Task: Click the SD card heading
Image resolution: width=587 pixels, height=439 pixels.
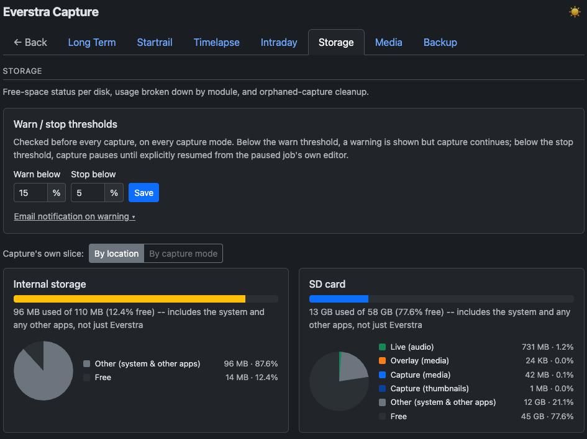Action: tap(327, 285)
